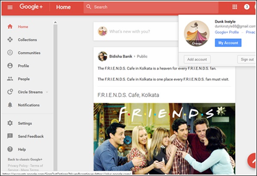Image resolution: width=257 pixels, height=176 pixels.
Task: Click the Add account button
Action: pyautogui.click(x=197, y=59)
